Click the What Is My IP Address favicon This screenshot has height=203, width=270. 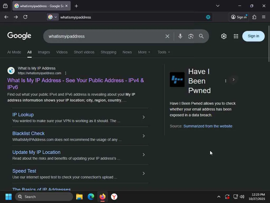tap(11, 71)
